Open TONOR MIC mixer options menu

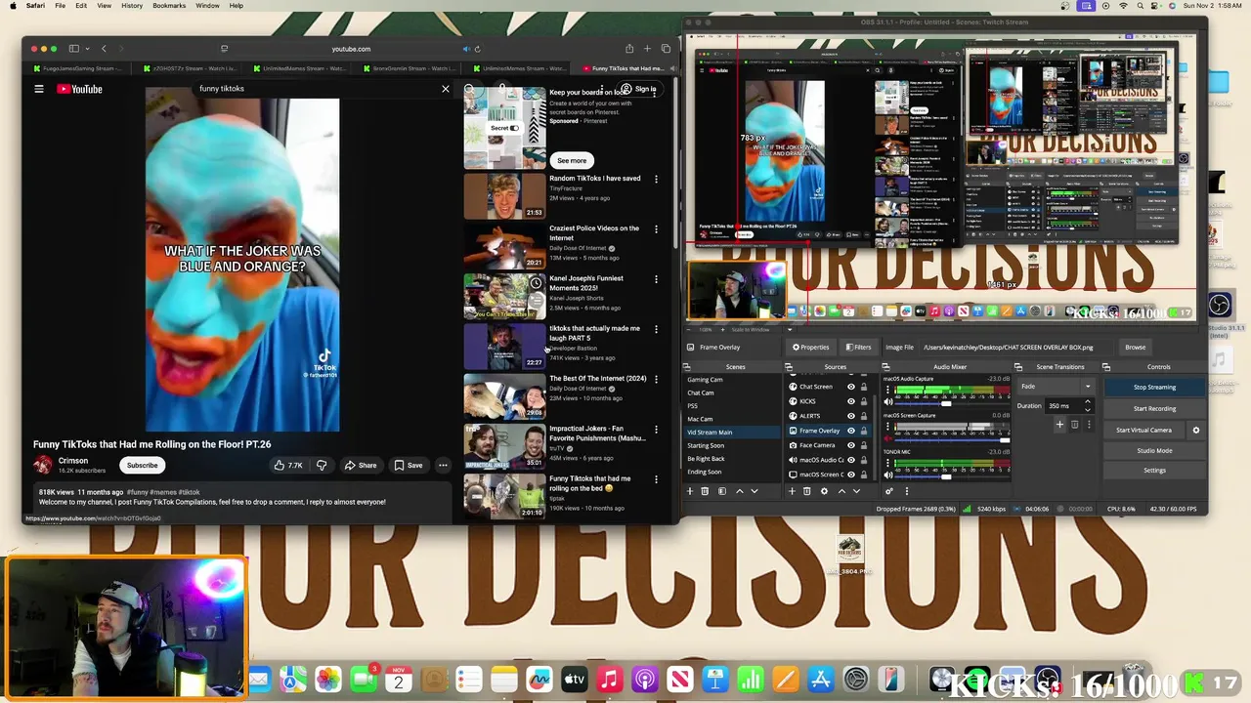click(887, 463)
